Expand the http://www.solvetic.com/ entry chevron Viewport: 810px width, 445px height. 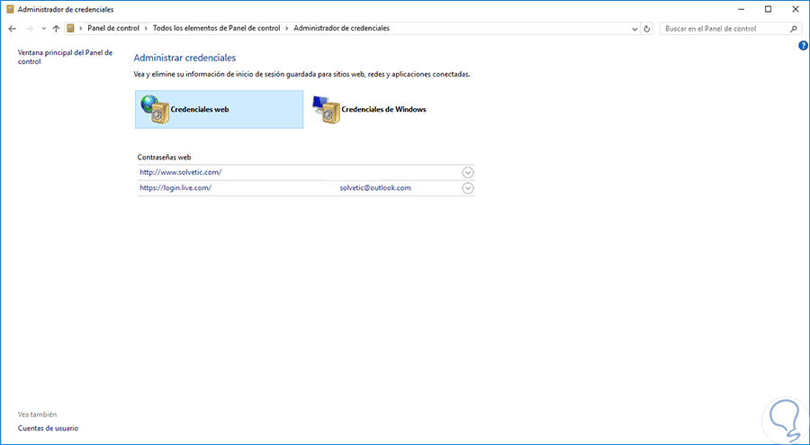(468, 173)
